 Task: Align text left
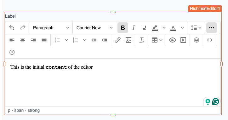click(12, 40)
